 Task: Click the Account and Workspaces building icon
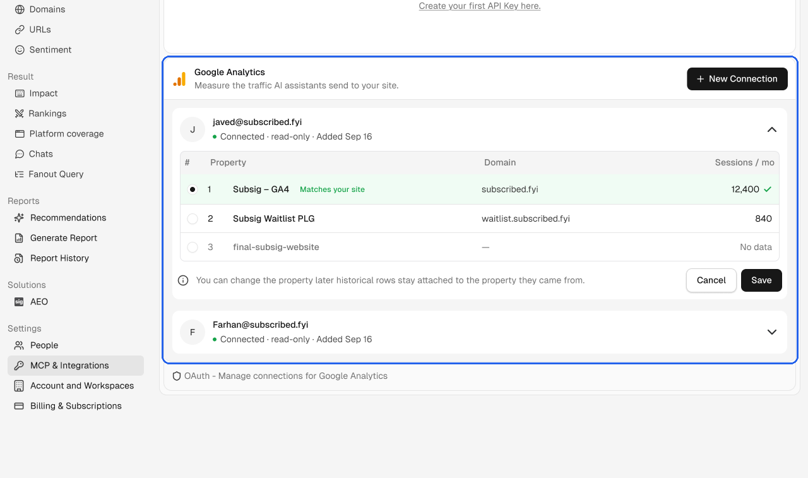tap(20, 386)
